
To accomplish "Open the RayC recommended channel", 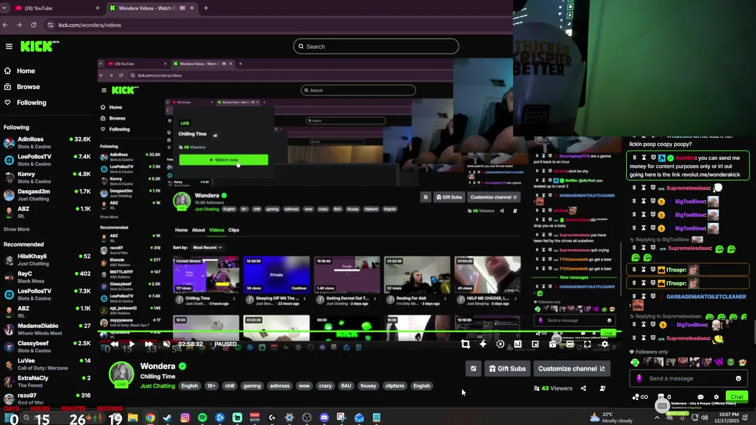I will pyautogui.click(x=47, y=277).
